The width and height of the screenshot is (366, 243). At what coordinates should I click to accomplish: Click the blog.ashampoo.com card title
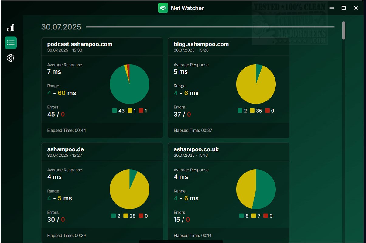point(201,44)
